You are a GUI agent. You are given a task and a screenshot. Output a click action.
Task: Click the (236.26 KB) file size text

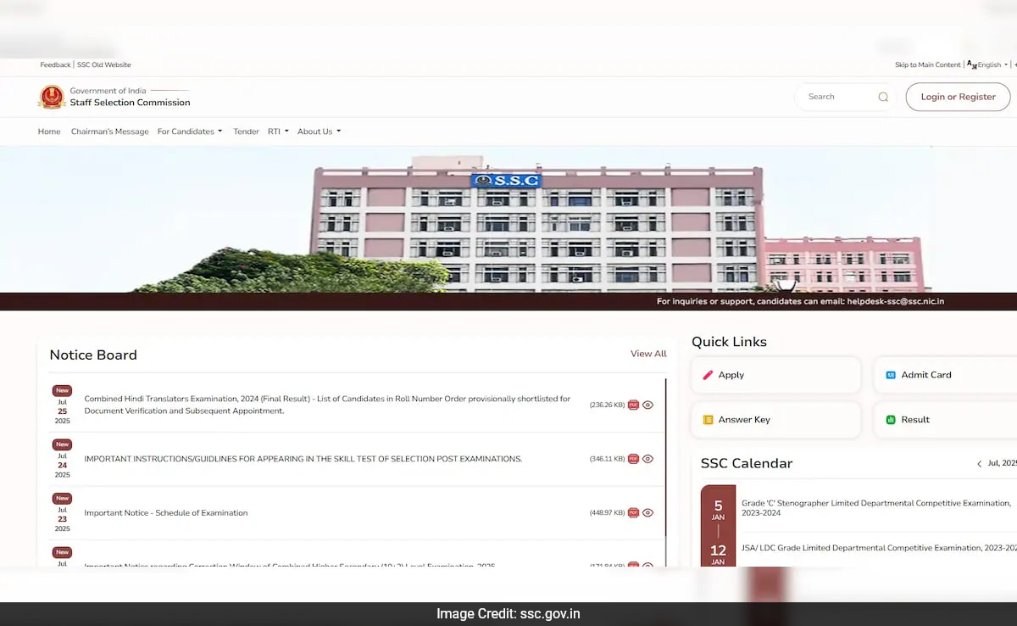click(607, 405)
